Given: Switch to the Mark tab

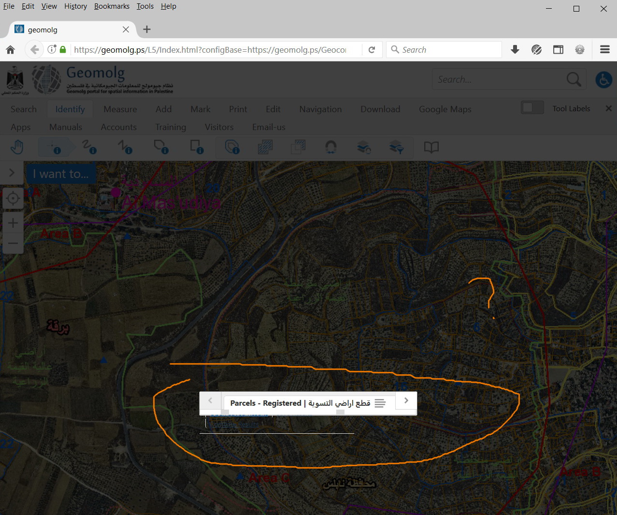Looking at the screenshot, I should tap(201, 109).
